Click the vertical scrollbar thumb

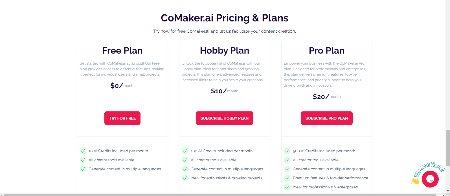[448, 148]
